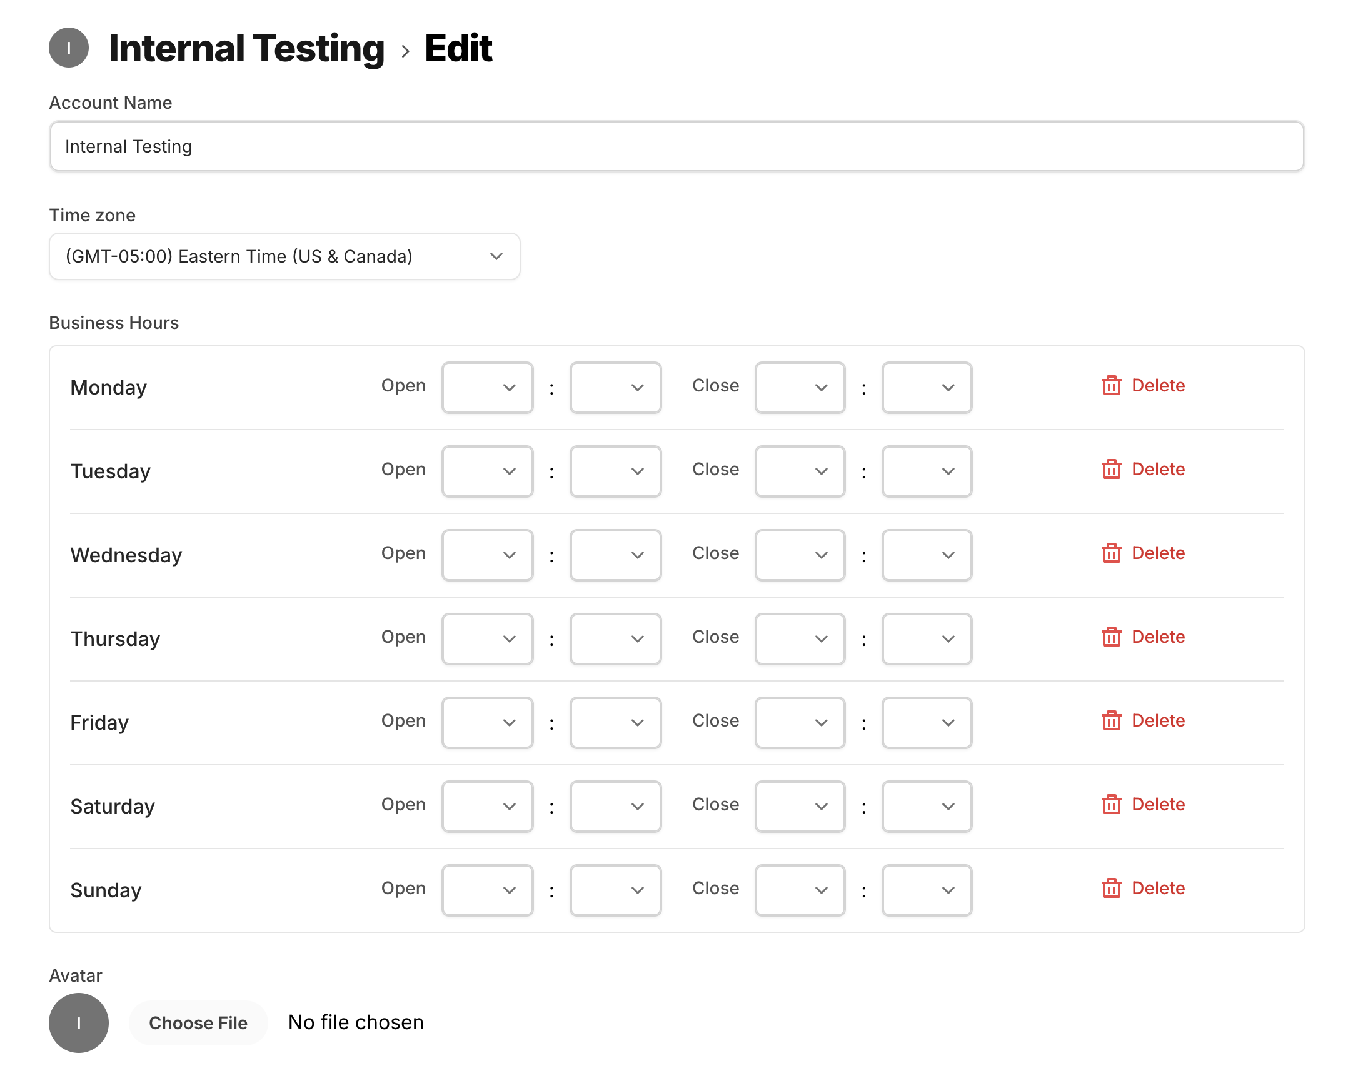Click Saturday's Delete trash icon
Screen dimensions: 1353x1083
click(x=1111, y=804)
